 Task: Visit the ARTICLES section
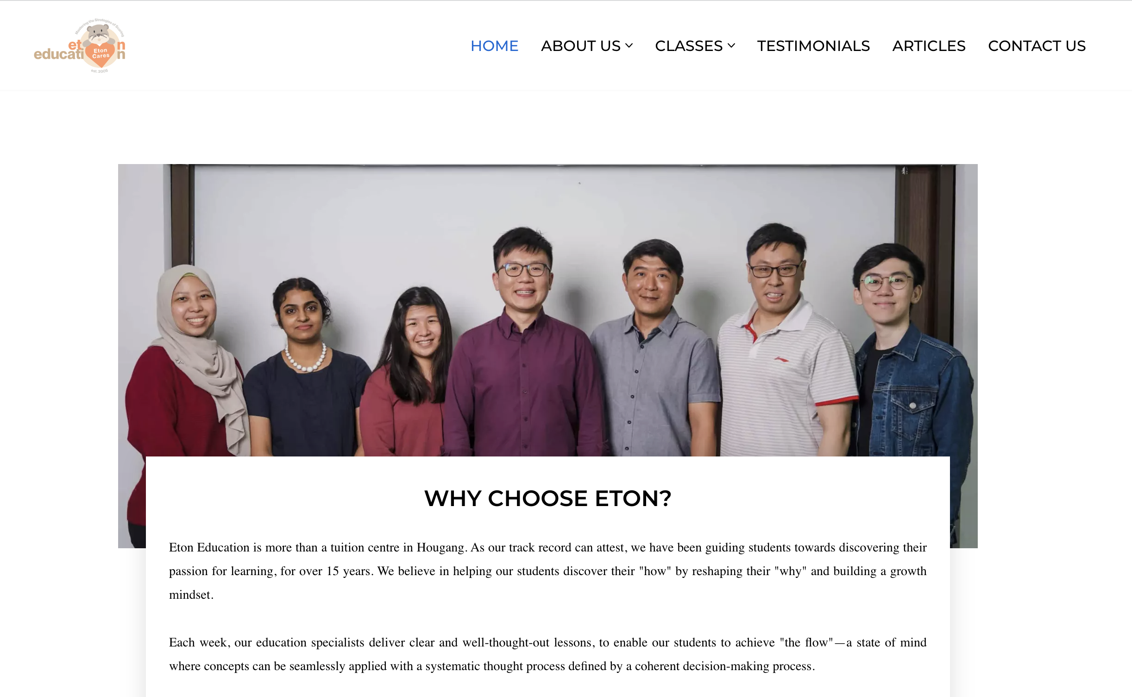click(x=929, y=46)
